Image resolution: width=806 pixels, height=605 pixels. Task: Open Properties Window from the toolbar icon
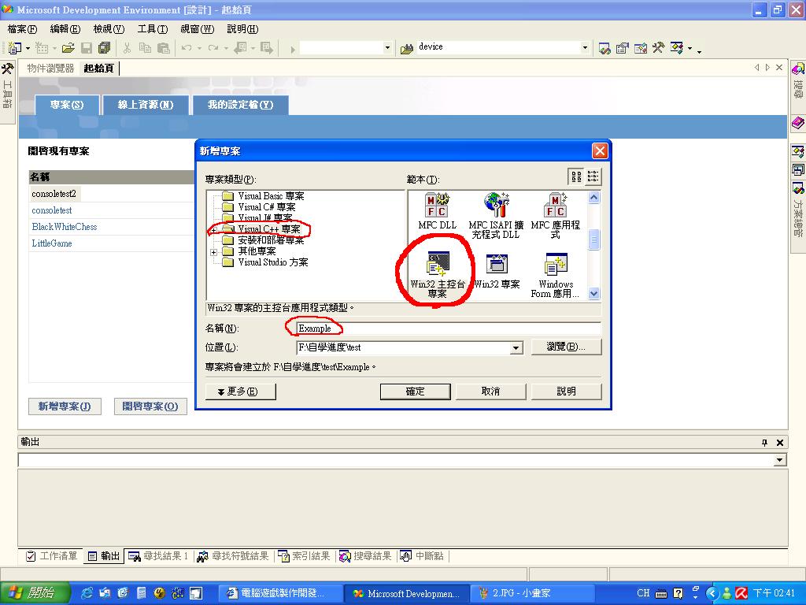(x=623, y=48)
